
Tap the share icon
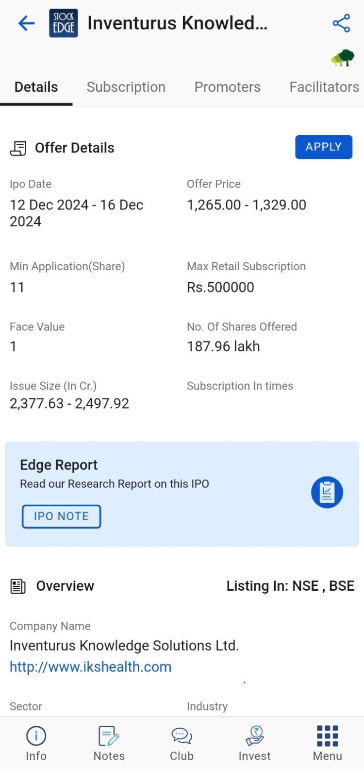[x=341, y=23]
